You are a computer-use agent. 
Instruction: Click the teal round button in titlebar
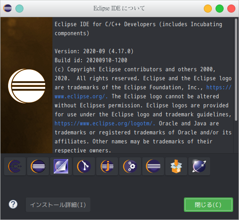[19, 9]
